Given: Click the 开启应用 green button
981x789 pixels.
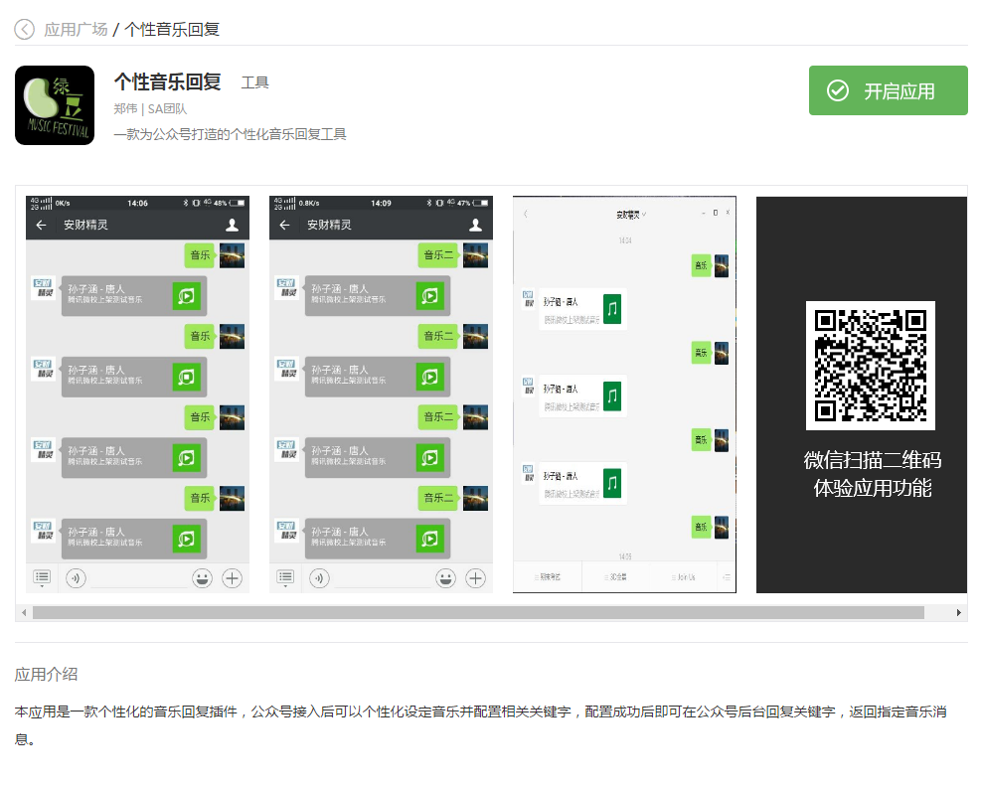Looking at the screenshot, I should pyautogui.click(x=888, y=90).
